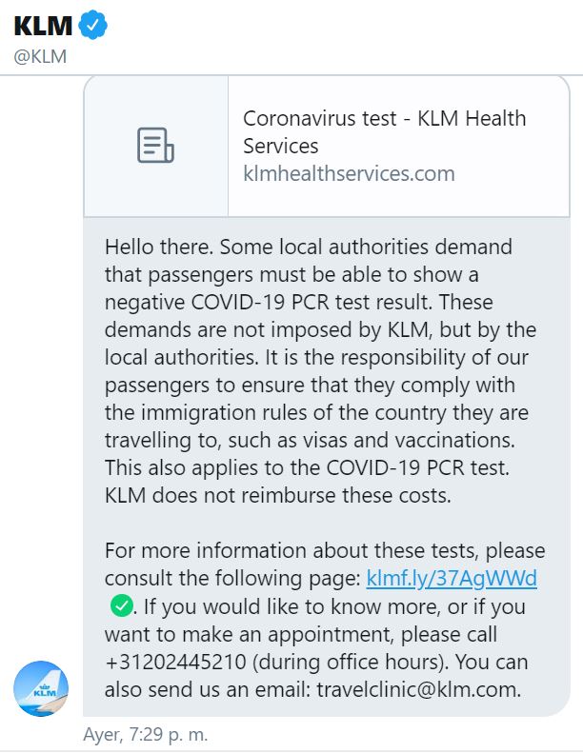Click the greeting text Hello there
Screen dimensions: 583x753
pyautogui.click(x=159, y=247)
